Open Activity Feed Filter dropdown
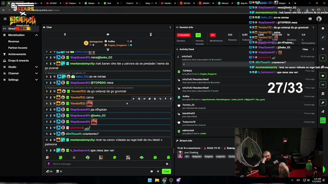The height and width of the screenshot is (184, 328). click(305, 49)
